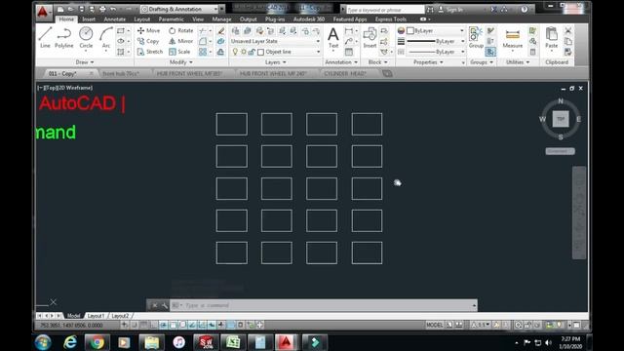Activate the Move command
This screenshot has width=624, height=351.
[x=148, y=30]
